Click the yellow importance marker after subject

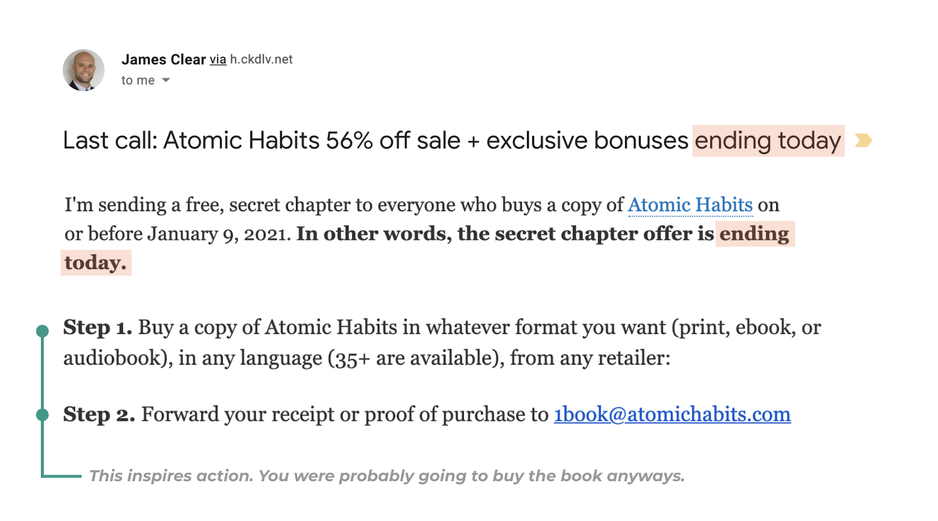pyautogui.click(x=863, y=141)
